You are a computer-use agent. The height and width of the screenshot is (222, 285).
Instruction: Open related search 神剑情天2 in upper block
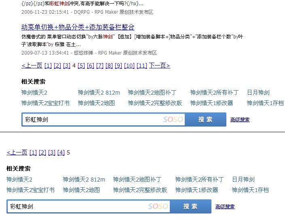pyautogui.click(x=34, y=93)
